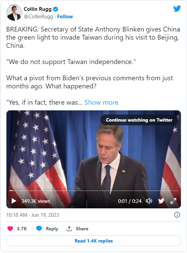Open video on Twitter via bird icon
This screenshot has width=187, height=253.
point(161,201)
